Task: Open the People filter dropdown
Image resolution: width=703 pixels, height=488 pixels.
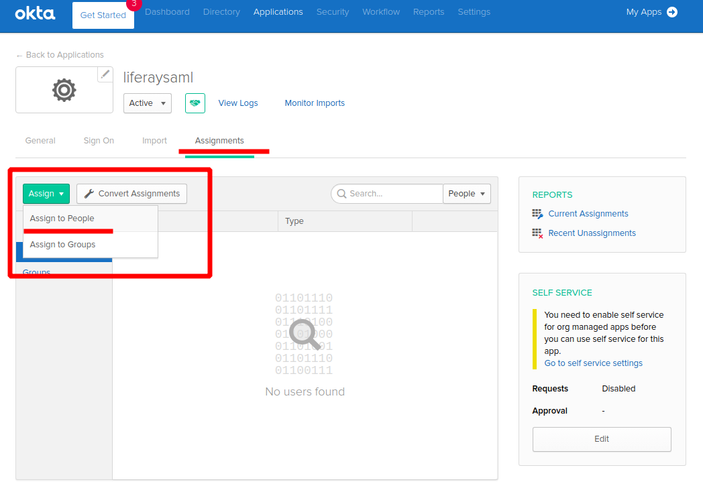Action: coord(467,194)
